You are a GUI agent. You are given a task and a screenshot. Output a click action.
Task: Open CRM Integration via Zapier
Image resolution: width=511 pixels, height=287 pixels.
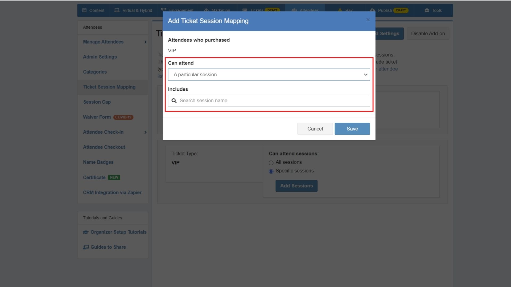tap(112, 193)
